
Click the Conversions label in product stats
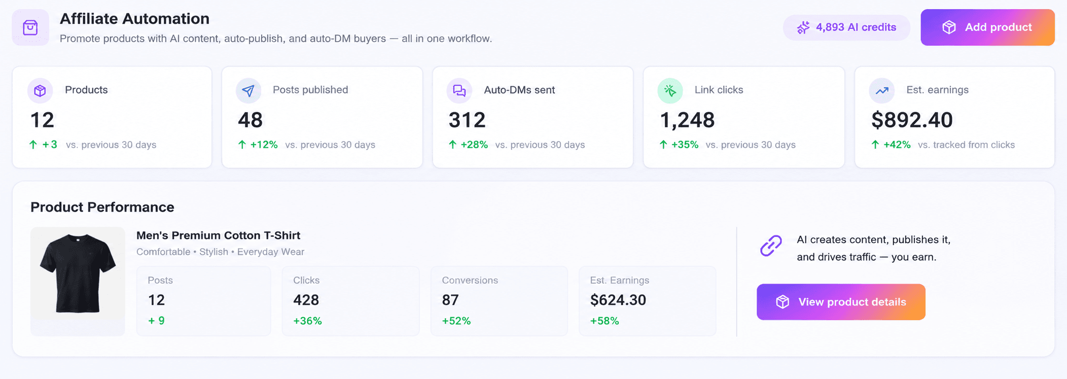click(470, 280)
